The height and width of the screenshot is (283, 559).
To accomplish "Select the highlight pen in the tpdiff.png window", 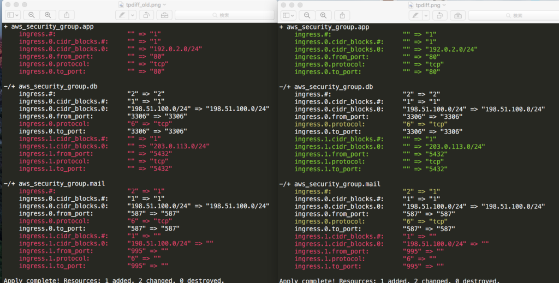I will 415,15.
